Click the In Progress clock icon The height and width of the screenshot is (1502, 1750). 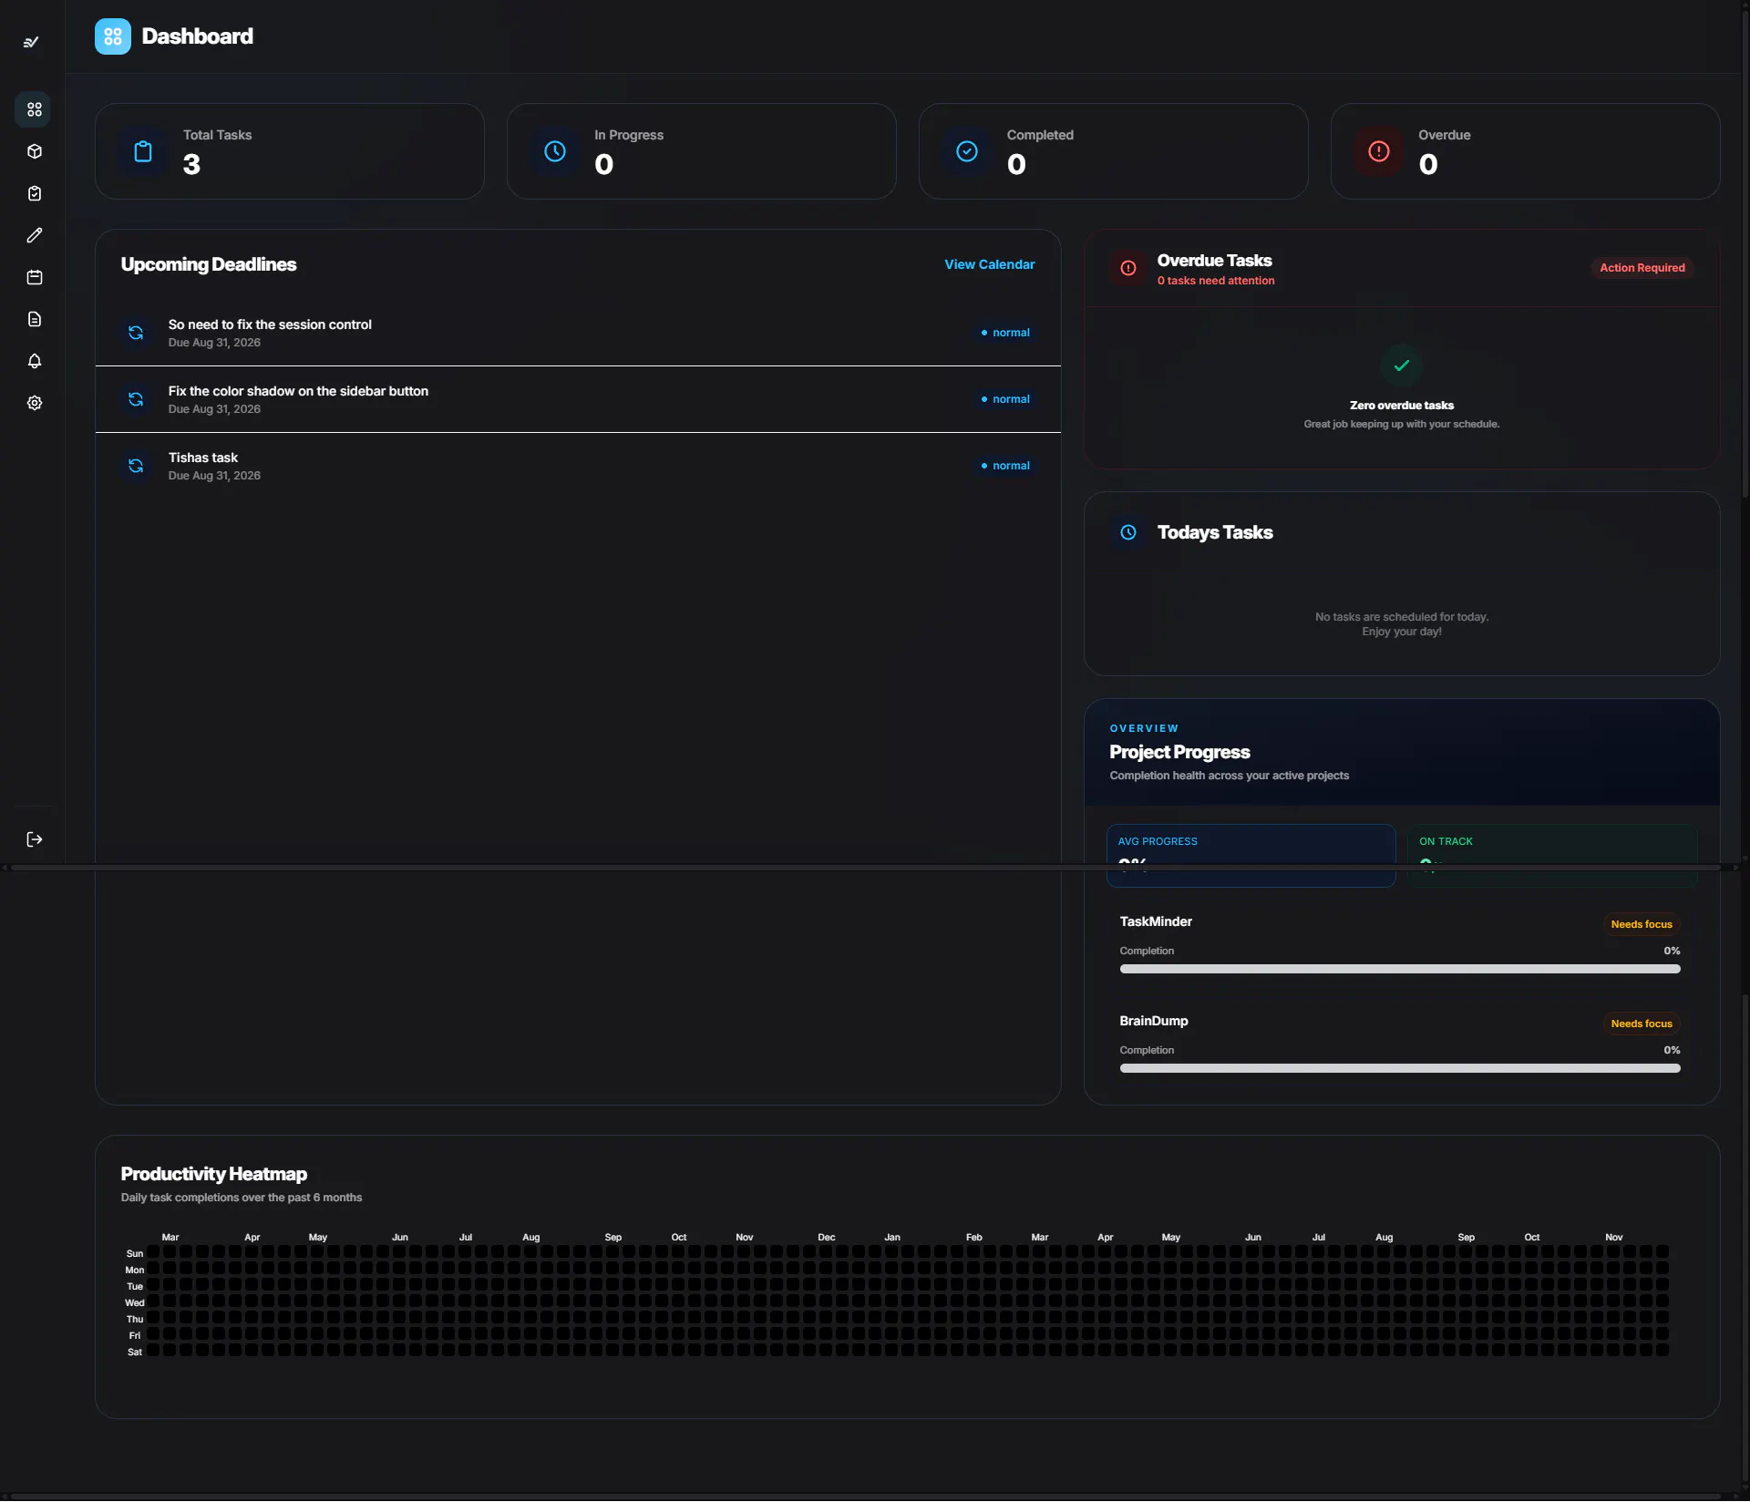(x=555, y=151)
